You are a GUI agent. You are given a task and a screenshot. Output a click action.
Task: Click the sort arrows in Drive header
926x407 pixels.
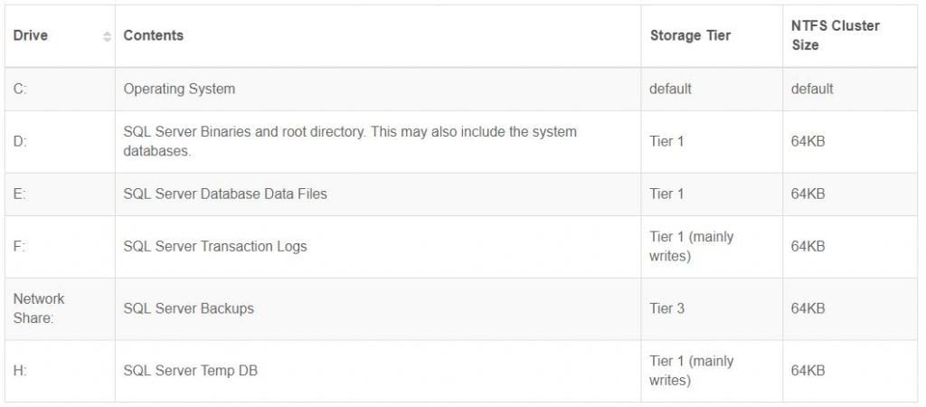[107, 36]
